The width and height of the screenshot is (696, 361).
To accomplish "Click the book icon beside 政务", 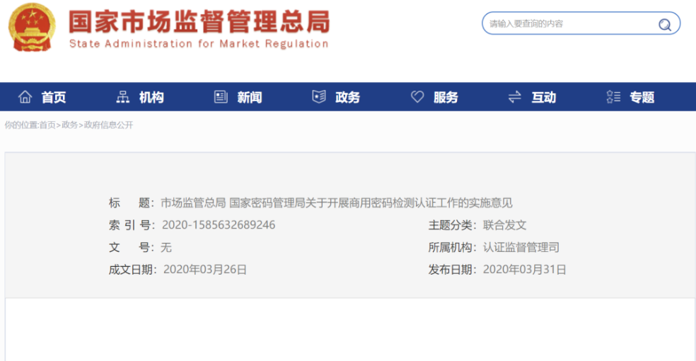I will pos(319,98).
